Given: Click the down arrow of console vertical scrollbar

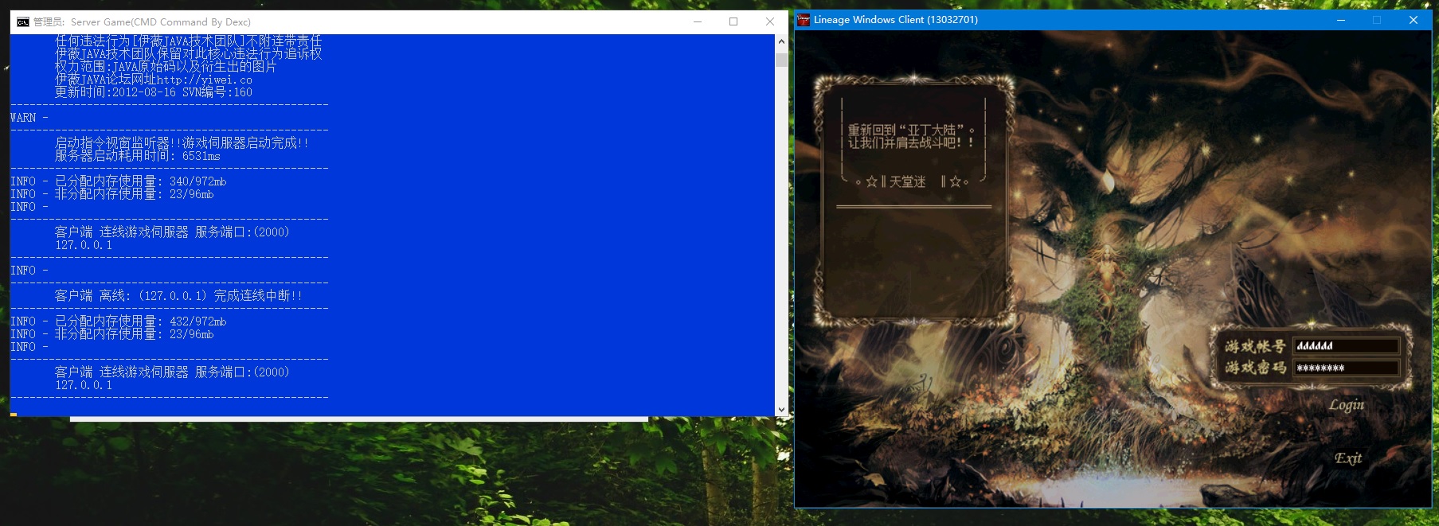Looking at the screenshot, I should coord(781,409).
